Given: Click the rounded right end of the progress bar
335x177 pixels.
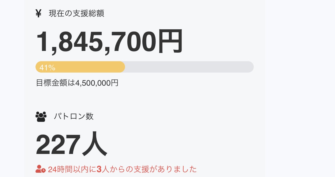Looking at the screenshot, I should [x=250, y=67].
